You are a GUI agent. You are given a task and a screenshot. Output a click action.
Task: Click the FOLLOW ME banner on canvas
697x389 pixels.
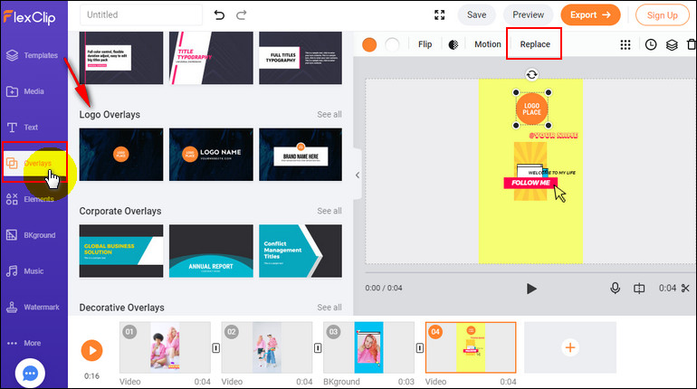(530, 183)
